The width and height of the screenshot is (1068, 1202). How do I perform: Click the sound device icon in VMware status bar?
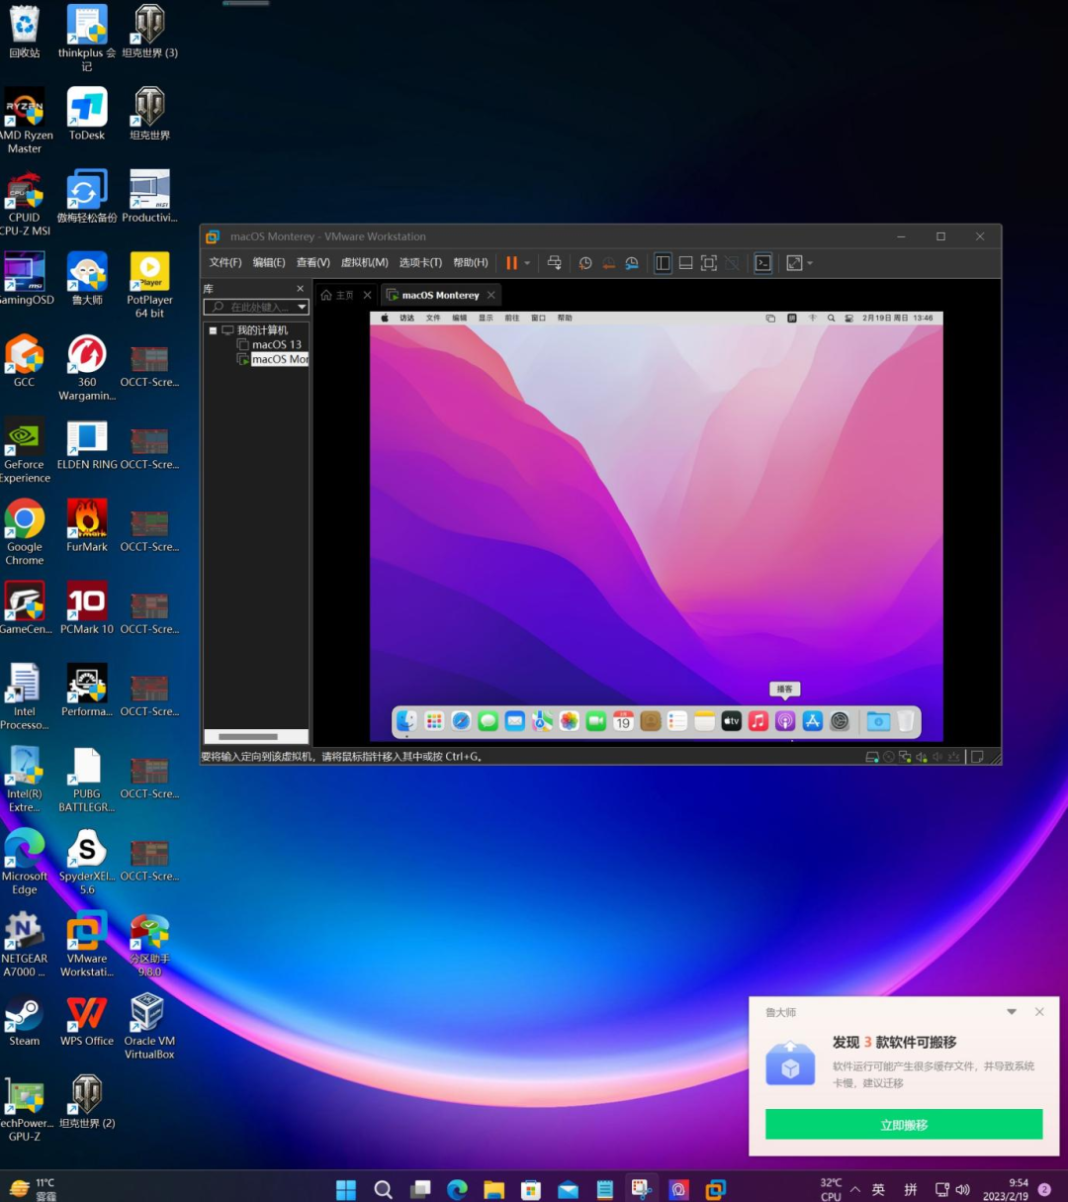921,757
